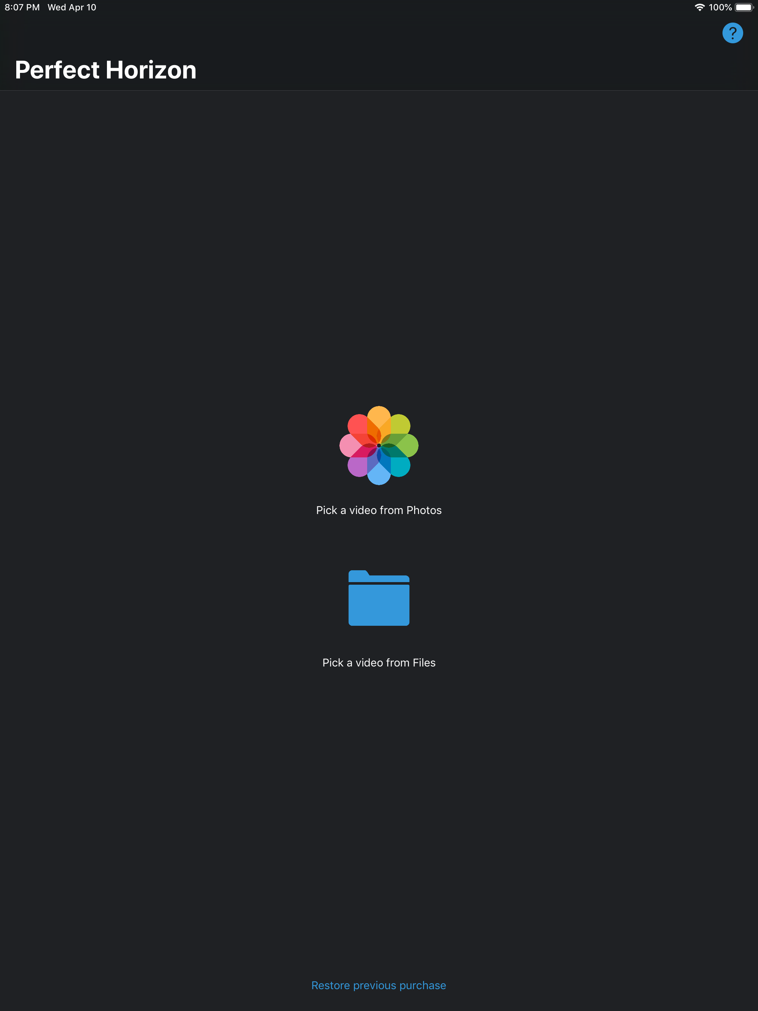Click the orange top petal of Photos icon

tap(379, 416)
